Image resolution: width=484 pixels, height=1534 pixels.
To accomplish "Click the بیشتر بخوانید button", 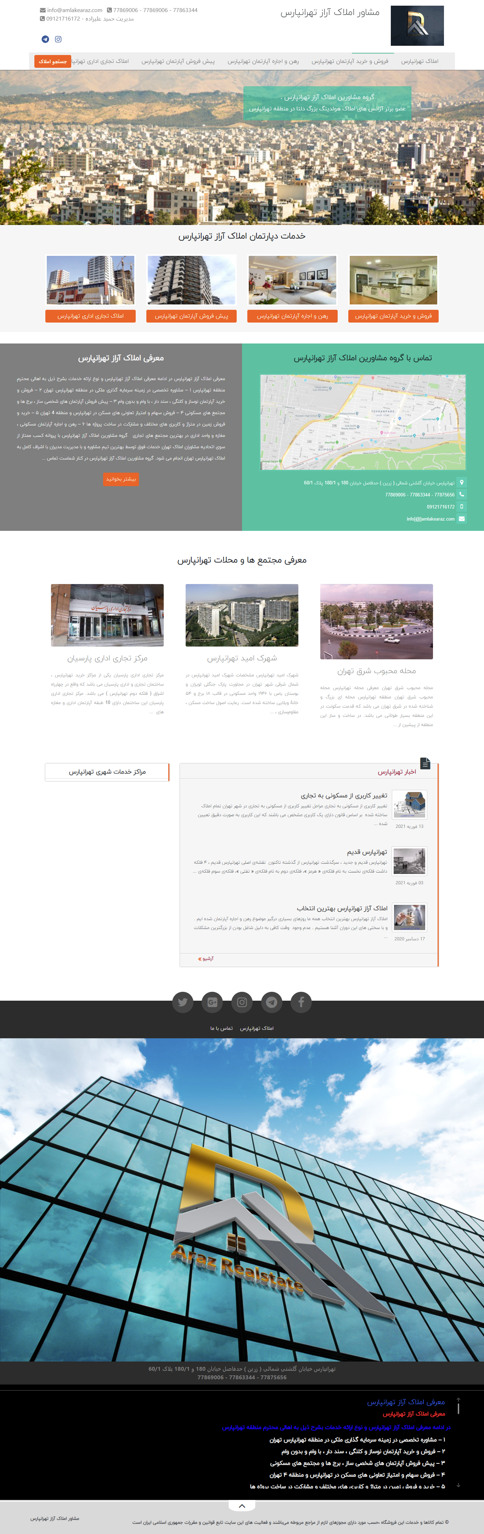I will click(x=121, y=479).
